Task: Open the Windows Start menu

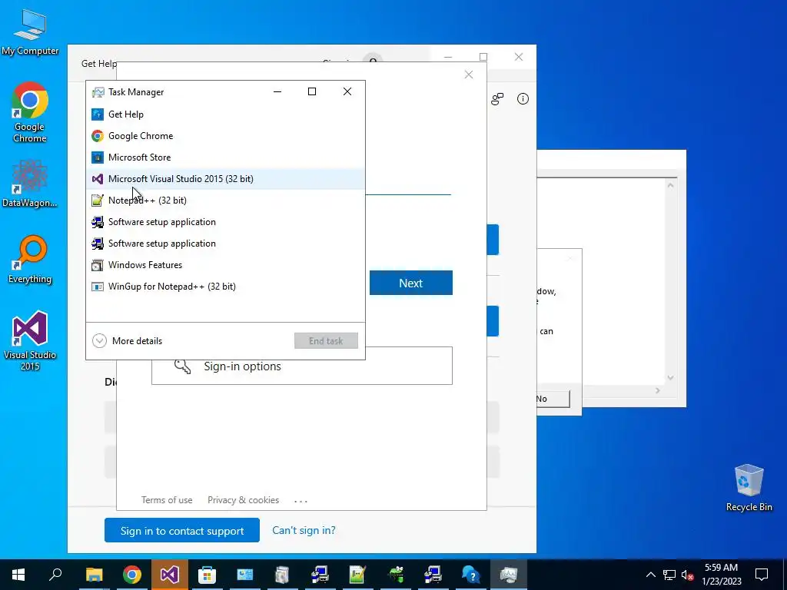Action: pos(18,575)
